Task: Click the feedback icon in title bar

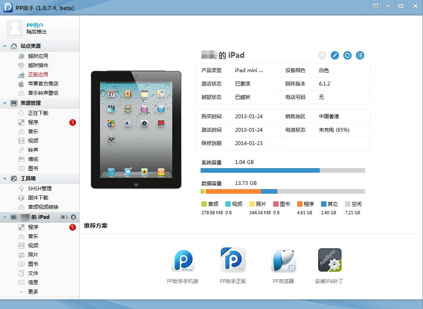Action: click(x=375, y=6)
